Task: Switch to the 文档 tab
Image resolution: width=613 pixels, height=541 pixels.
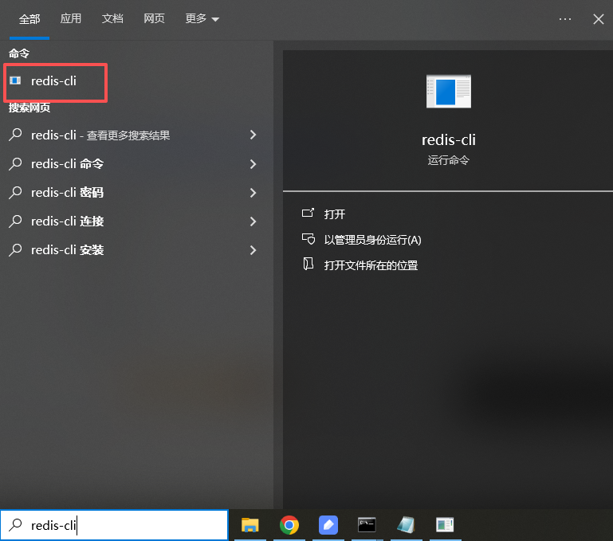Action: pyautogui.click(x=112, y=18)
